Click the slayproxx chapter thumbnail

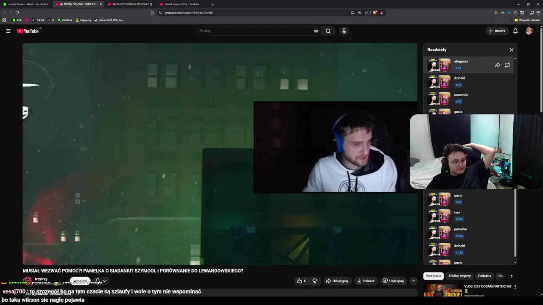tap(439, 65)
